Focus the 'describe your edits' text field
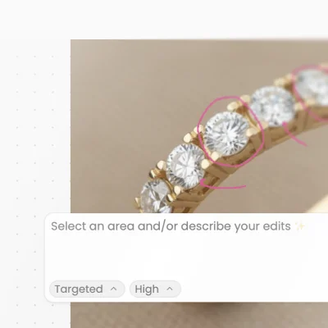 tap(186, 246)
